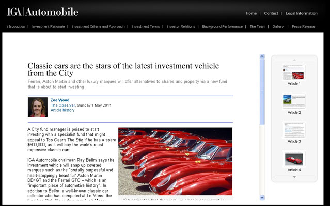Go to the Home page
Screen dimensions: 330x206
tap(251, 13)
